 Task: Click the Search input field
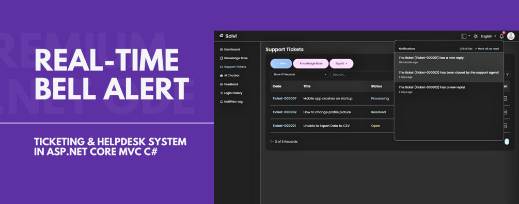pyautogui.click(x=362, y=75)
